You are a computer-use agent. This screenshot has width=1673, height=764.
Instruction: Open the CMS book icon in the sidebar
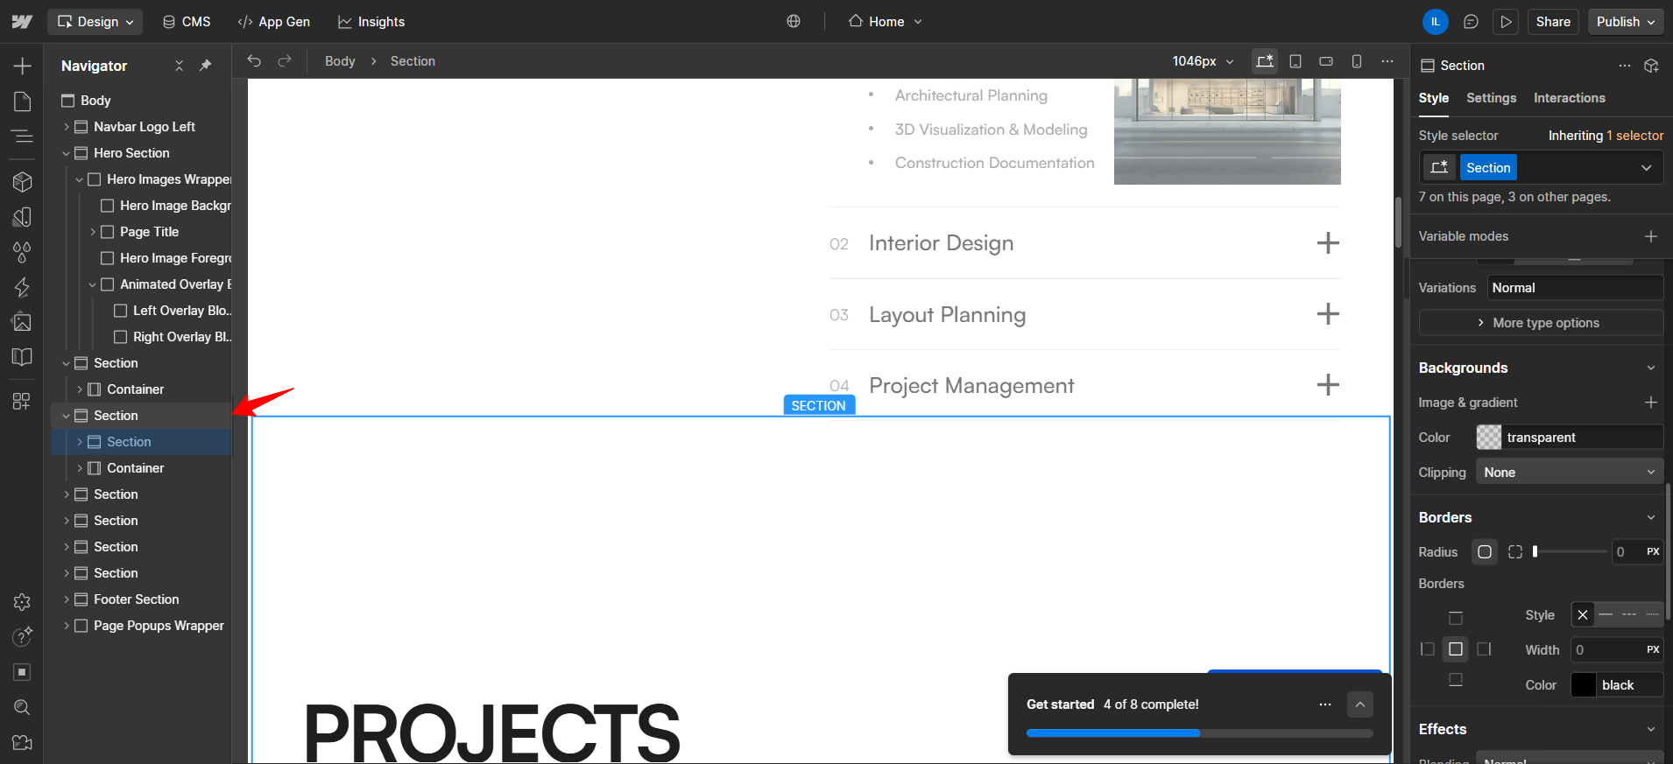coord(22,357)
